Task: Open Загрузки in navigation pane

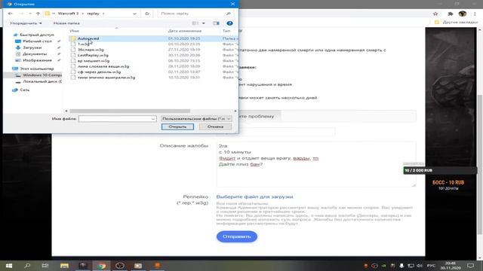Action: point(32,47)
